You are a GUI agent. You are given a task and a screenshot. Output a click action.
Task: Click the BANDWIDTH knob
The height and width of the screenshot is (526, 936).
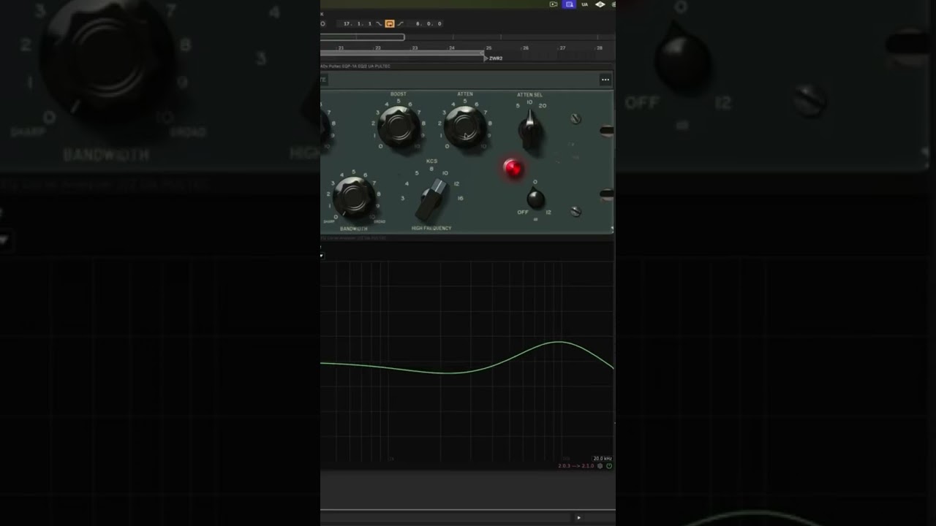pos(354,197)
